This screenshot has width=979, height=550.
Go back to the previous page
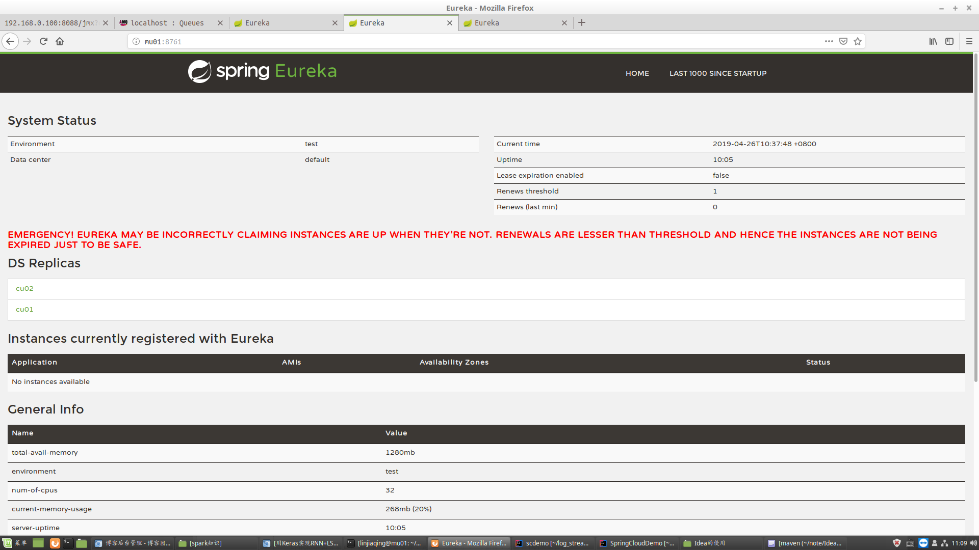click(10, 41)
